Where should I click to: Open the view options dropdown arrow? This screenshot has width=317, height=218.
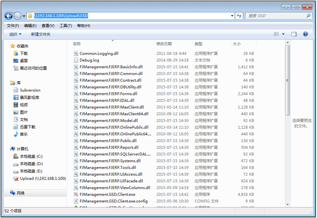[283, 34]
